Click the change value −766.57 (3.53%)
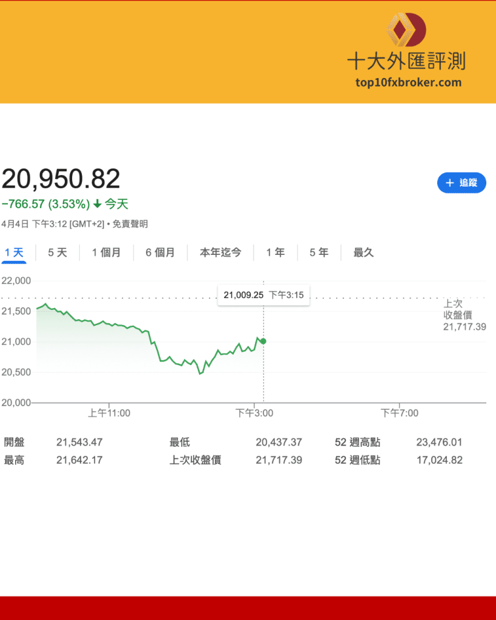496x620 pixels. (x=46, y=205)
